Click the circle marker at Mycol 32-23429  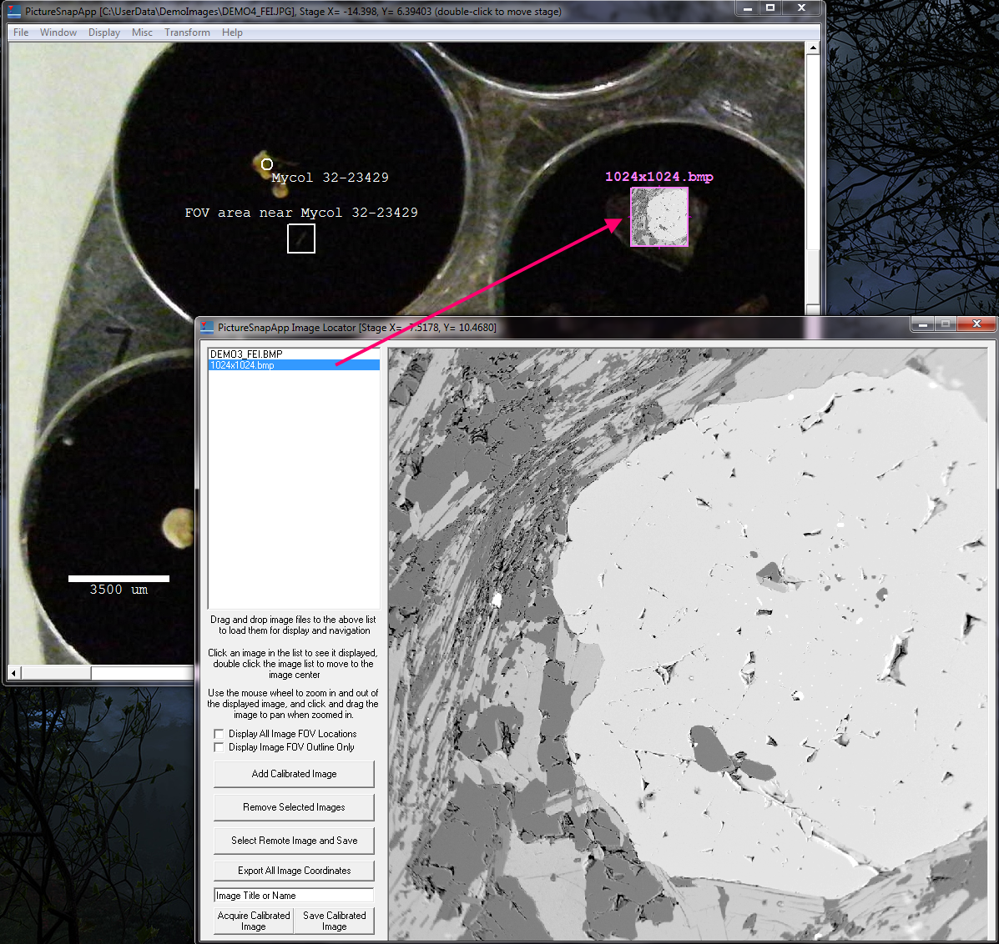click(x=267, y=164)
